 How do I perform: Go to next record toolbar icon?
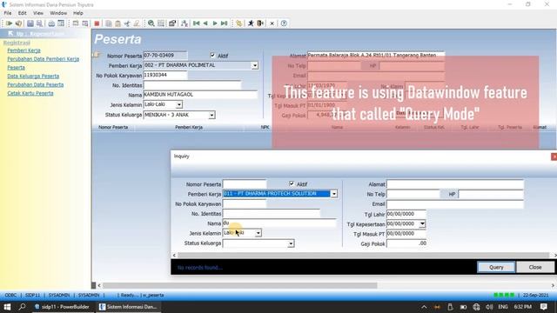(x=215, y=23)
